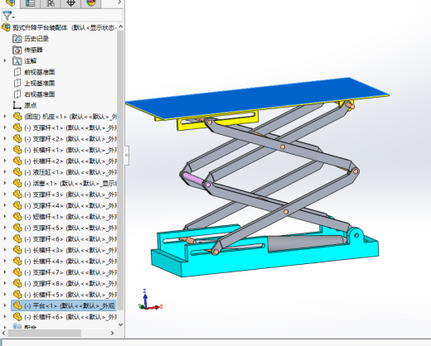This screenshot has height=346, width=431.
Task: Select the 上视基准面 plane icon
Action: 17,83
